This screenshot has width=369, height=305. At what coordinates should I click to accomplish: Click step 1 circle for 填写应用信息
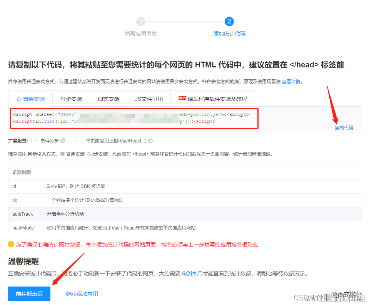141,22
